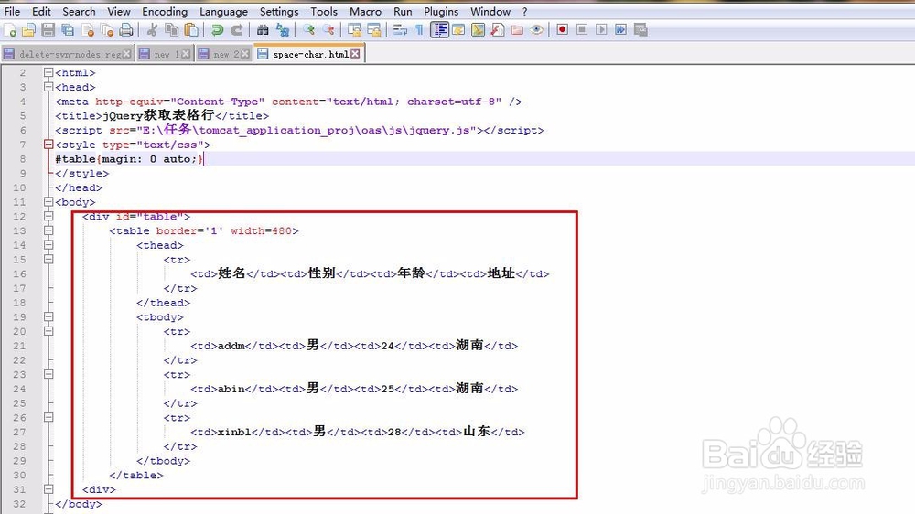Click the row containing xinbl

[357, 432]
